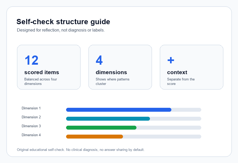Click the 'dimensions' card label
Screen dimensions: 238x163
click(111, 72)
